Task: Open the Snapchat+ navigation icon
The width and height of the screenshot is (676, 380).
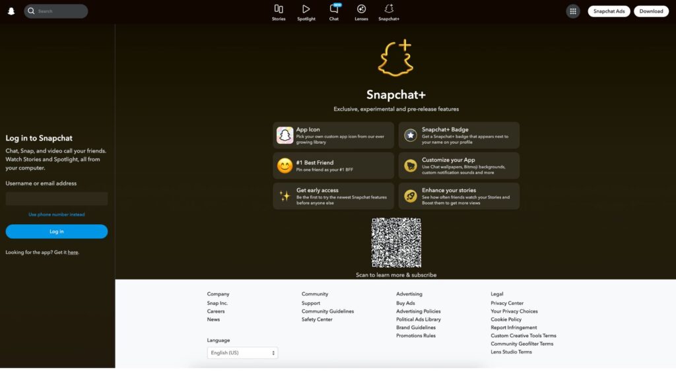Action: [x=389, y=12]
